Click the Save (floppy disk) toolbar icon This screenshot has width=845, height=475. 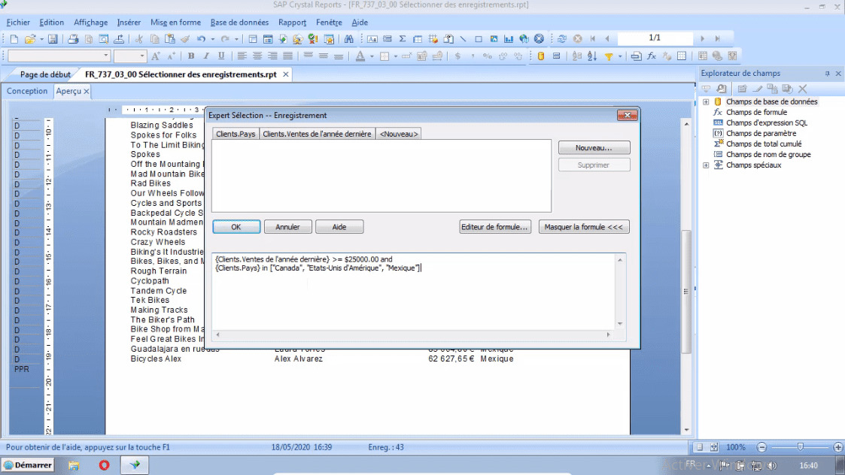pyautogui.click(x=53, y=39)
